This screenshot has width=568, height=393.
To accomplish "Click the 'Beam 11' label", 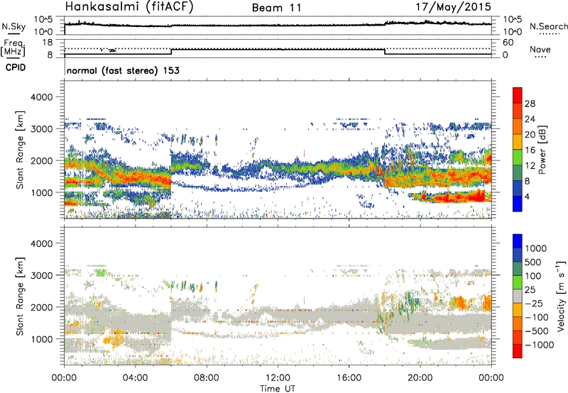I will click(x=277, y=8).
